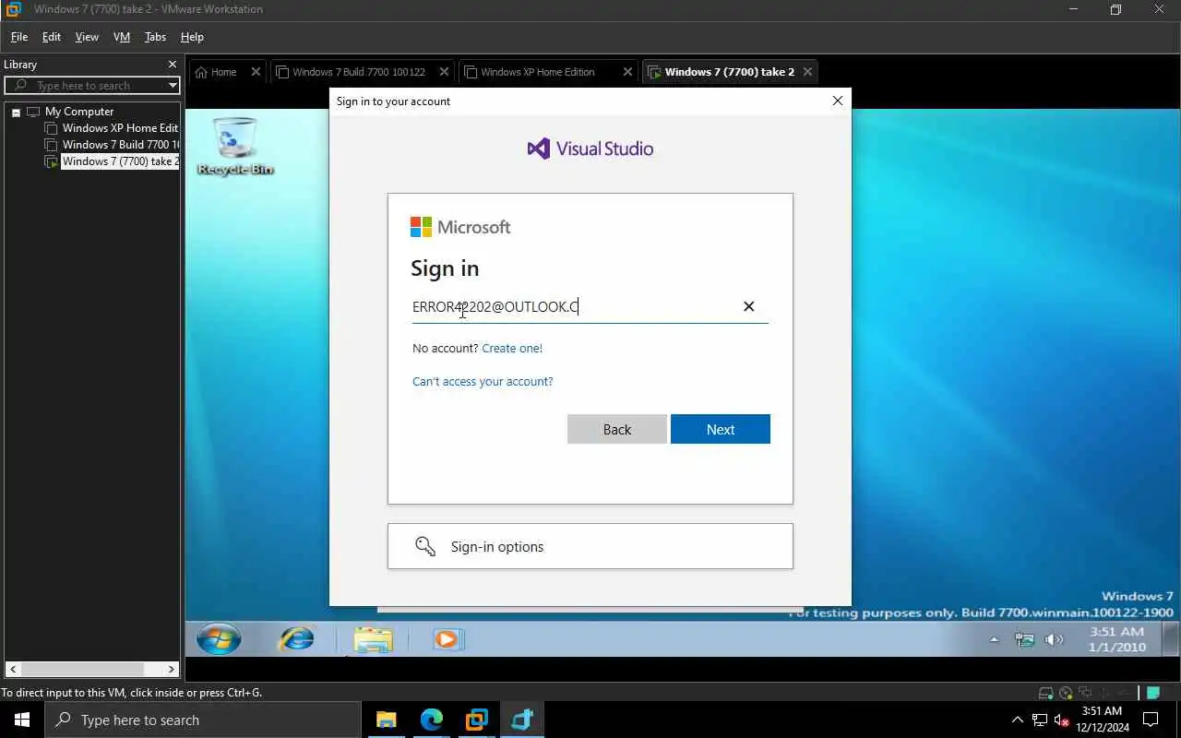Click the rightmost blue app icon in host taskbar

pyautogui.click(x=521, y=720)
